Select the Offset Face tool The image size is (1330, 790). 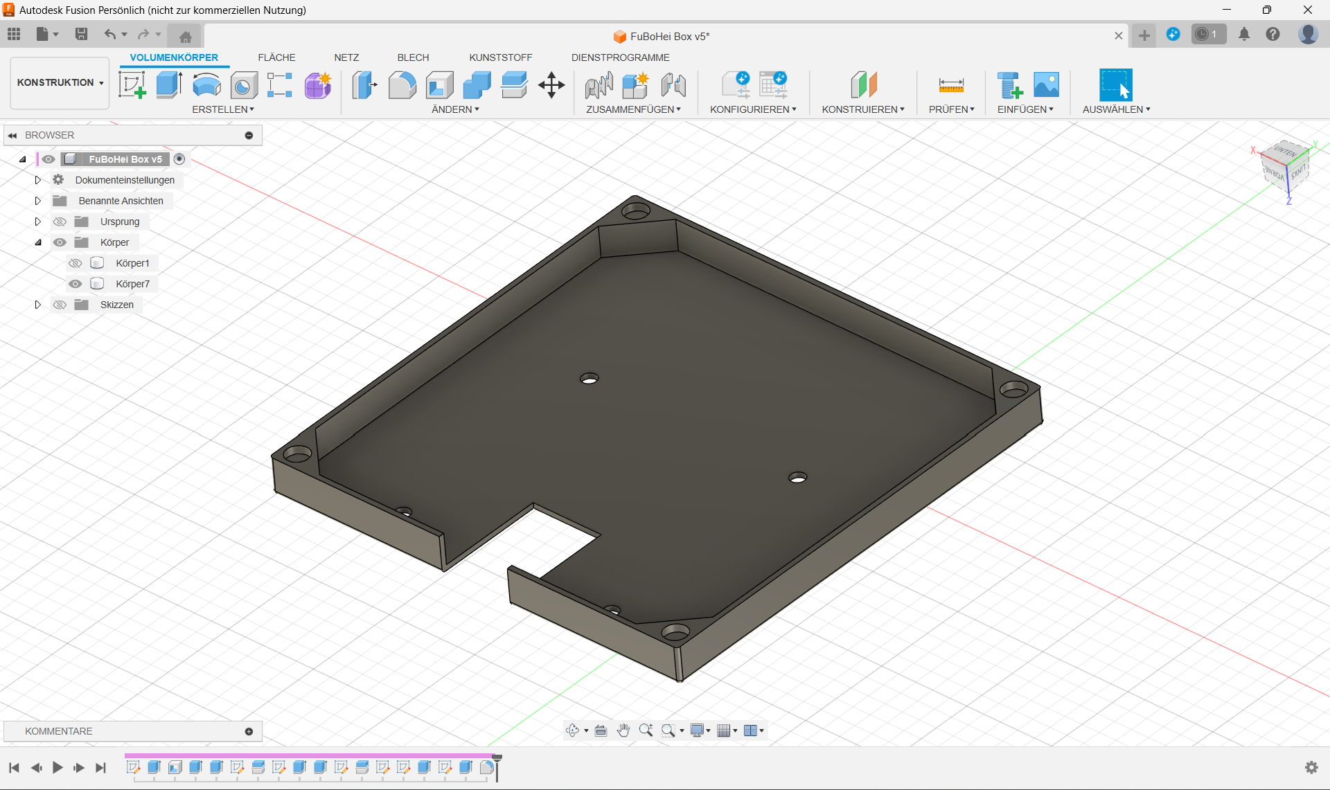point(514,85)
